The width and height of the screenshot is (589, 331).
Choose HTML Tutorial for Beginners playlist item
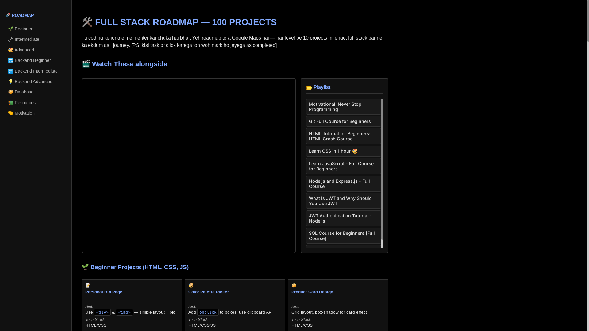click(344, 136)
